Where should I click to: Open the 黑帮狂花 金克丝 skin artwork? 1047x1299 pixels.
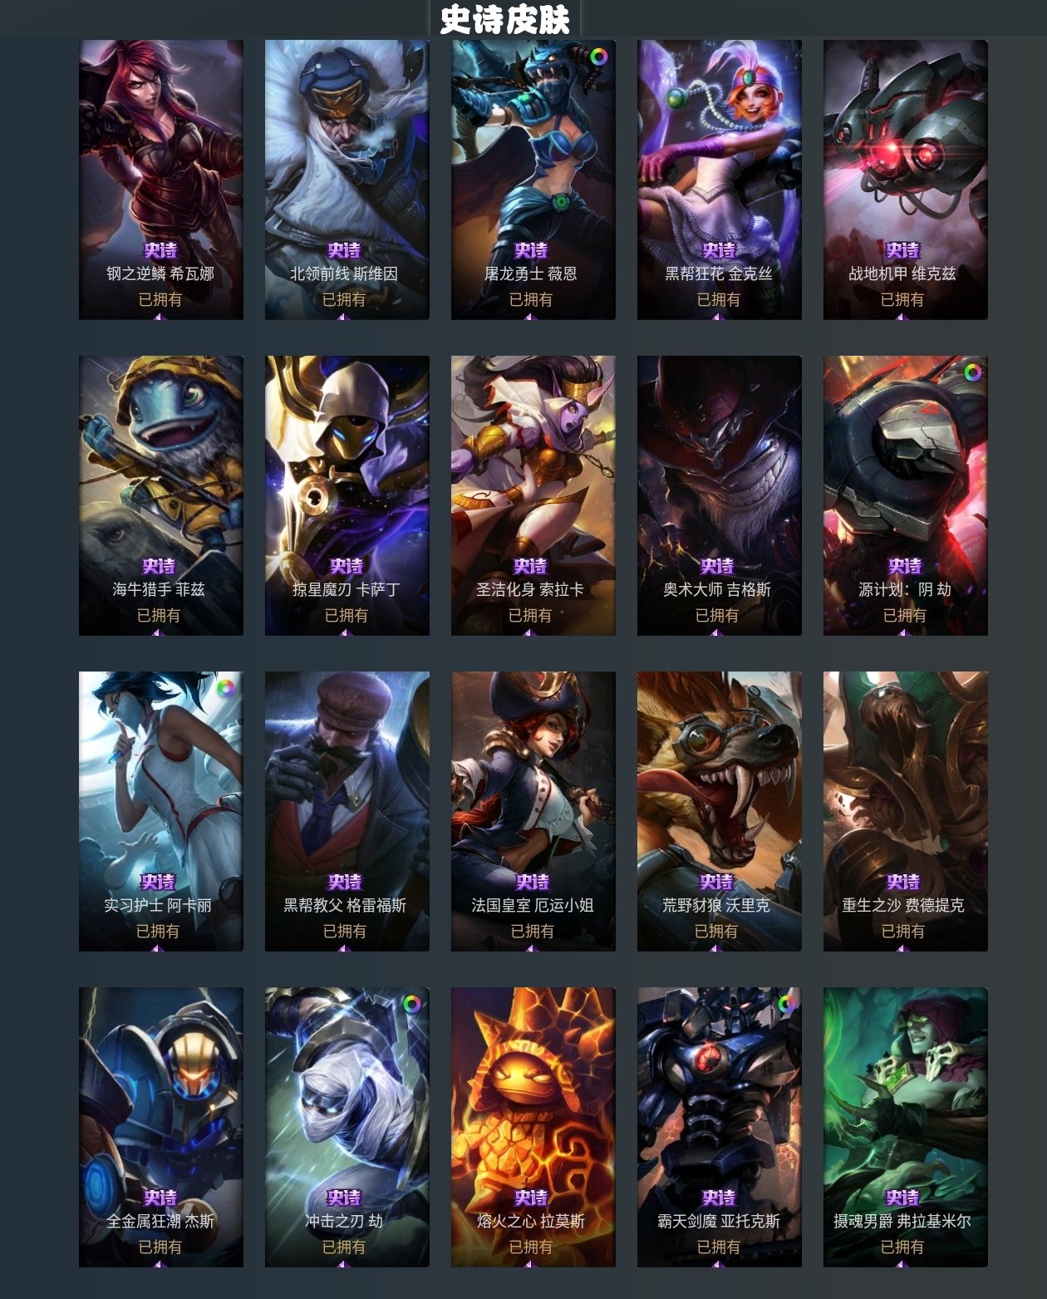click(x=719, y=180)
